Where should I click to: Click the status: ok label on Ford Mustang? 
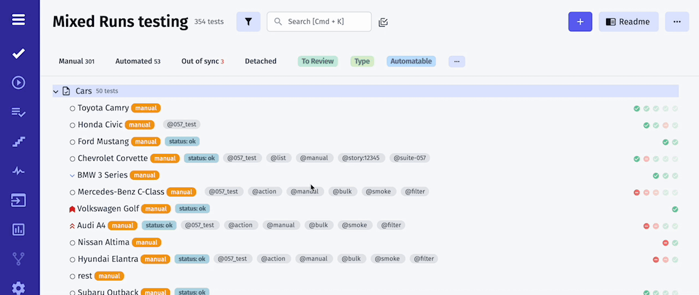pyautogui.click(x=182, y=141)
